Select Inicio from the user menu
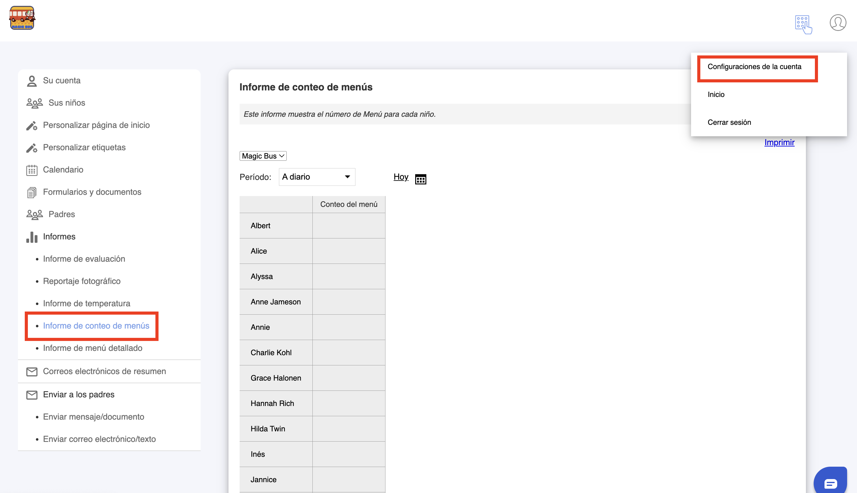 (716, 94)
